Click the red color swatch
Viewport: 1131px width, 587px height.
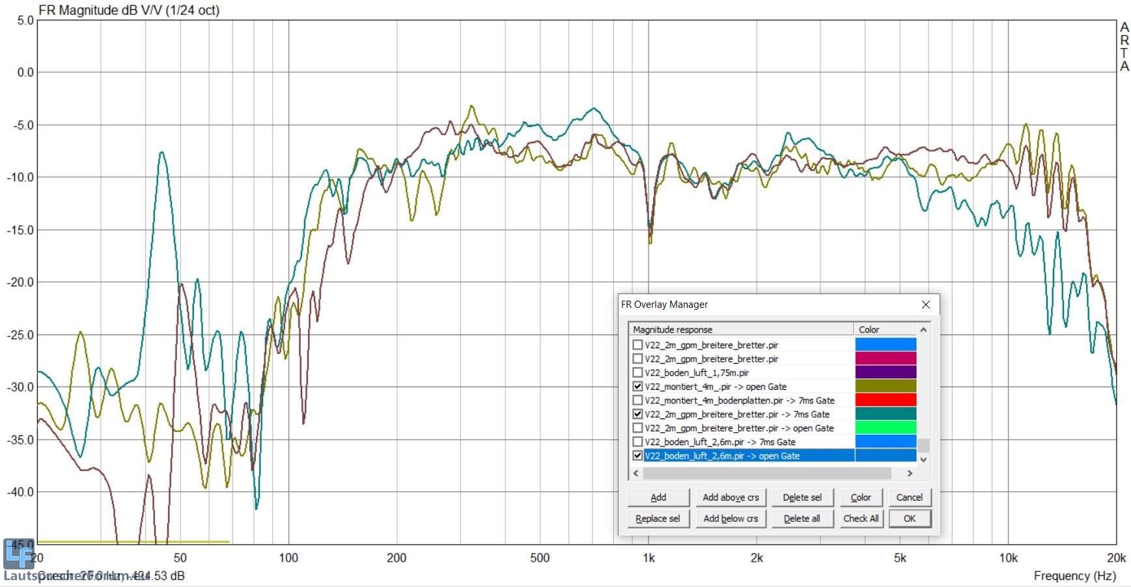886,400
